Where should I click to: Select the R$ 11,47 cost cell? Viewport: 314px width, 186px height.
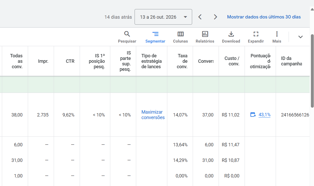coord(231,145)
